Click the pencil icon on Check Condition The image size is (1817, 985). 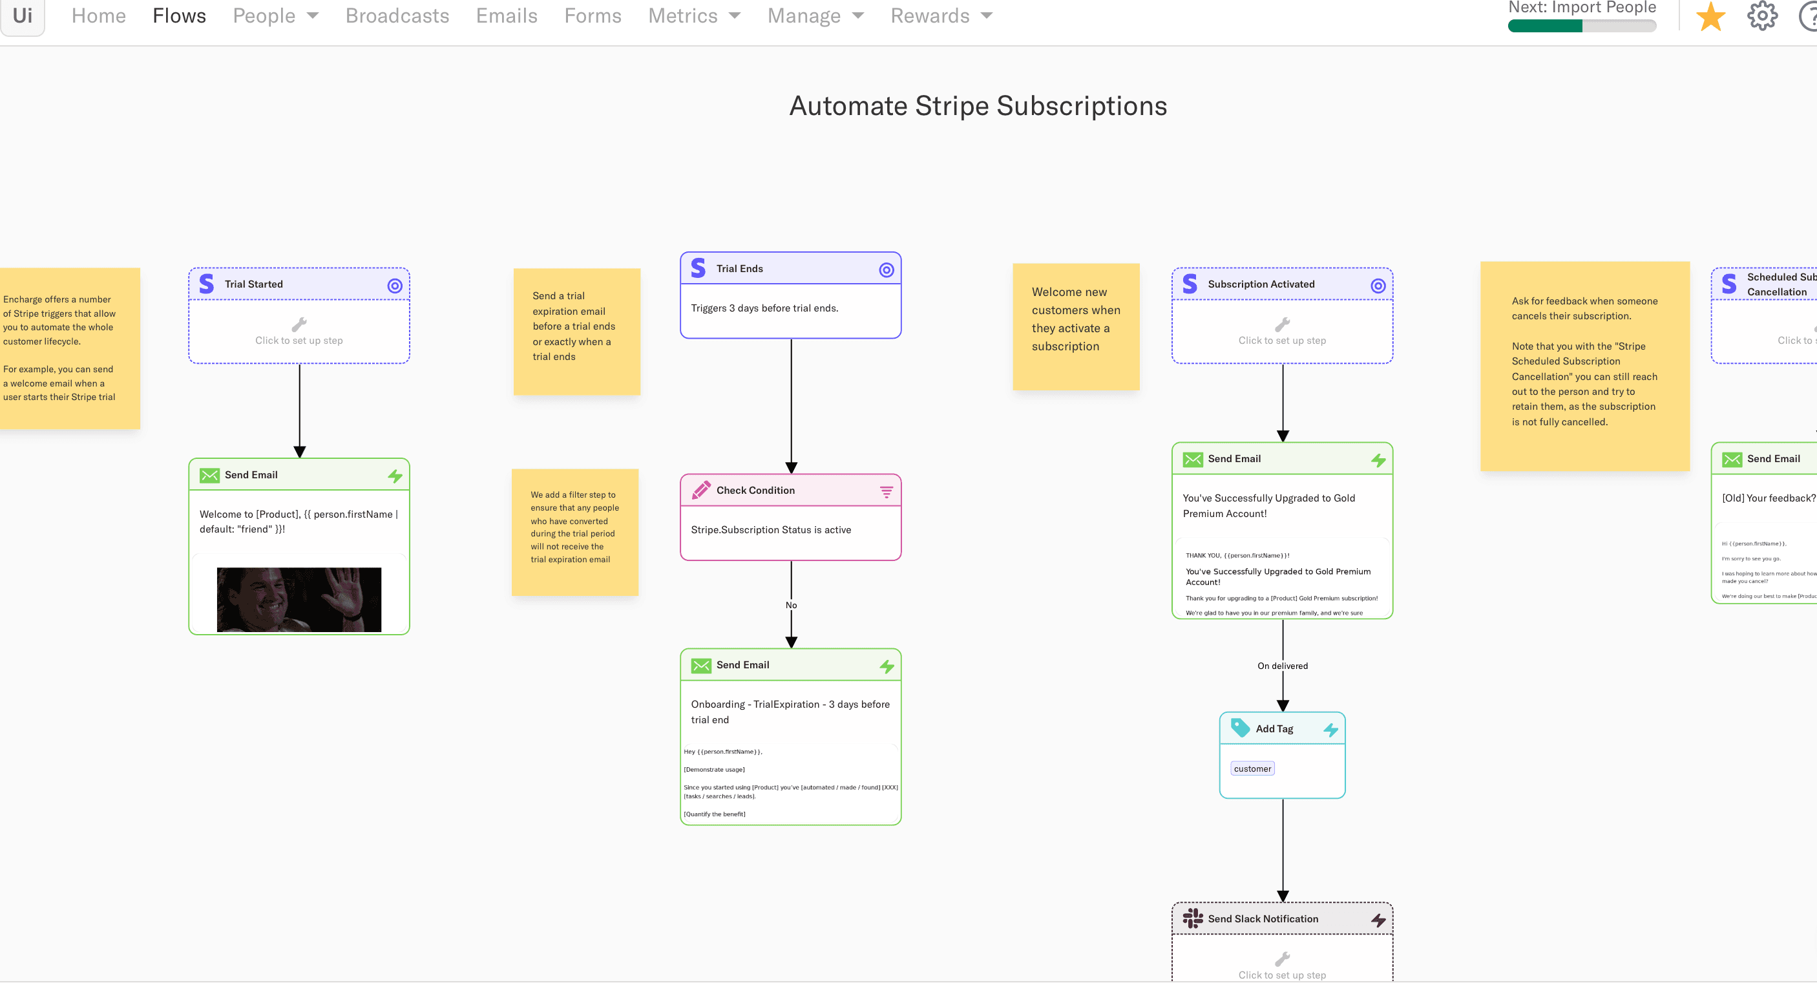pos(701,490)
